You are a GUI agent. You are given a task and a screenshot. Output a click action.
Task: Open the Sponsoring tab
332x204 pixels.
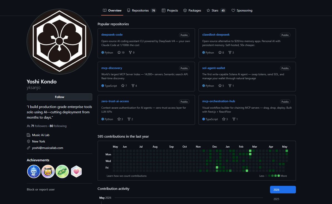tap(242, 11)
